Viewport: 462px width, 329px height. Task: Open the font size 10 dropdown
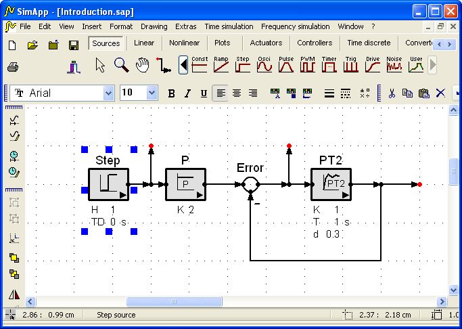pyautogui.click(x=152, y=93)
